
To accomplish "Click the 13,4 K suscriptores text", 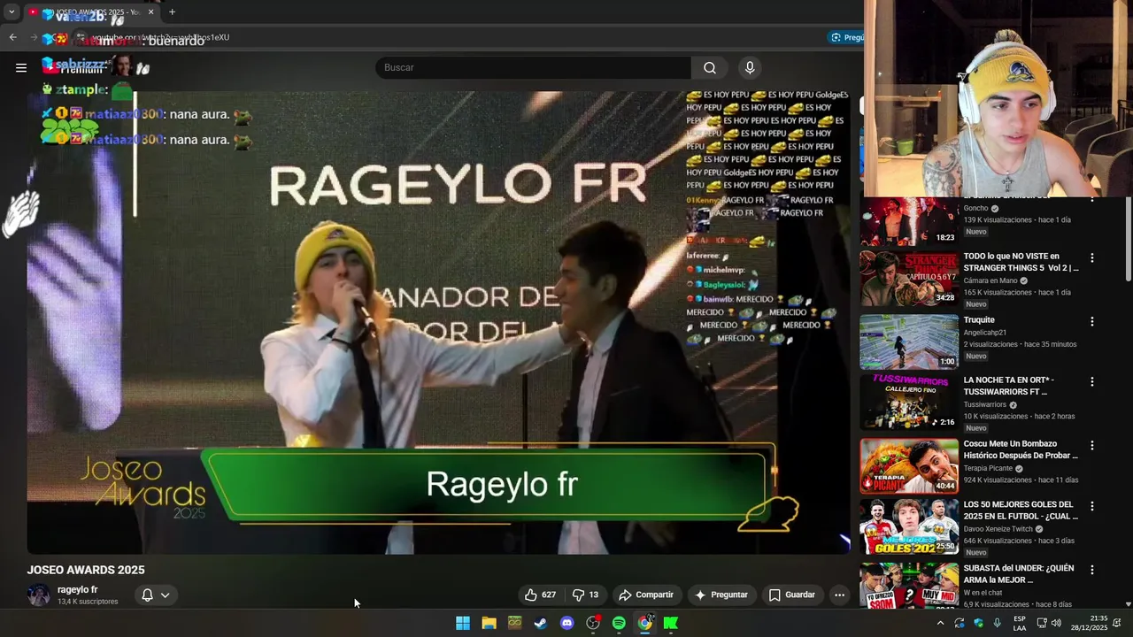I will click(x=88, y=602).
